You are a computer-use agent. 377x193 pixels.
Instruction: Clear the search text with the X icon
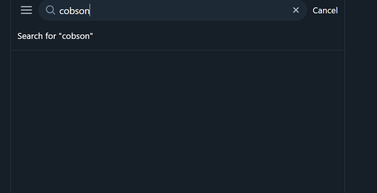coord(296,10)
